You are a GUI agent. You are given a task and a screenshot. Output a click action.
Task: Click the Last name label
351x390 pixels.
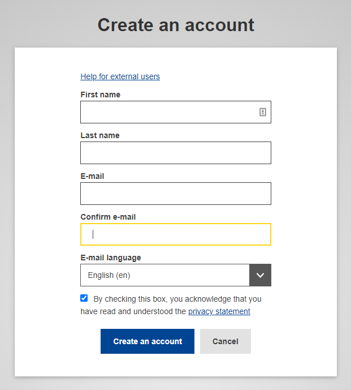pyautogui.click(x=100, y=135)
